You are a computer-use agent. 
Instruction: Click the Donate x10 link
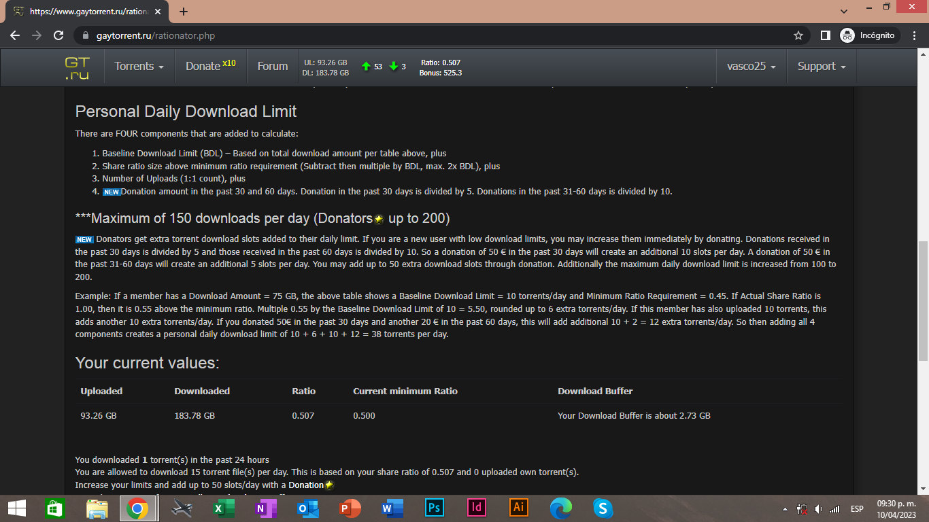tap(209, 65)
